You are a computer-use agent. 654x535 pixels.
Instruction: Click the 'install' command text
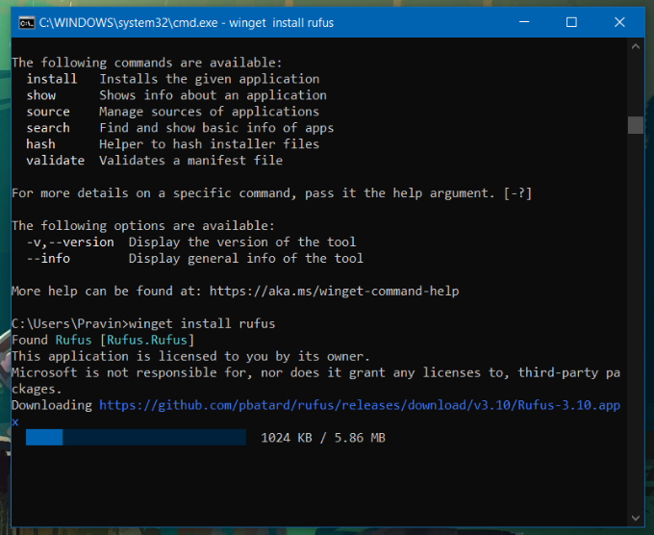(52, 79)
